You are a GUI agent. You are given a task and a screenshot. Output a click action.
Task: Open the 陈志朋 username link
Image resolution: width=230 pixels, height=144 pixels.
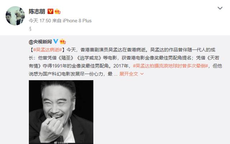coord(37,11)
